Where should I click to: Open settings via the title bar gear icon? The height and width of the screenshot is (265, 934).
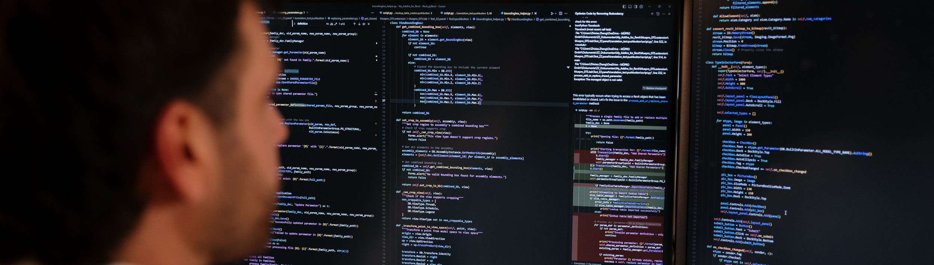coord(641,7)
